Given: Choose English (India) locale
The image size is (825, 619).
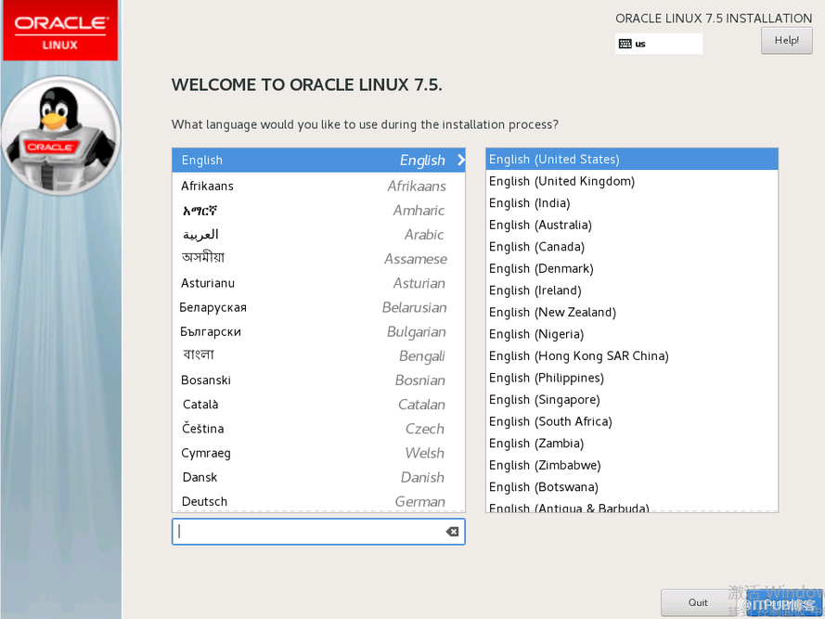Looking at the screenshot, I should click(x=631, y=202).
